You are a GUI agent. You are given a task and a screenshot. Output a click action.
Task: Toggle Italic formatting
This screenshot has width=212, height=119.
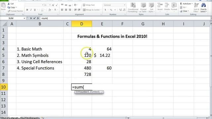pos(31,10)
